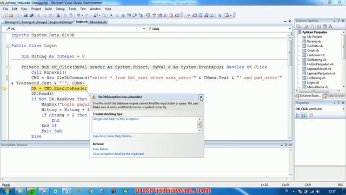
Task: Open the active files list dropdown arrow
Action: click(x=285, y=22)
